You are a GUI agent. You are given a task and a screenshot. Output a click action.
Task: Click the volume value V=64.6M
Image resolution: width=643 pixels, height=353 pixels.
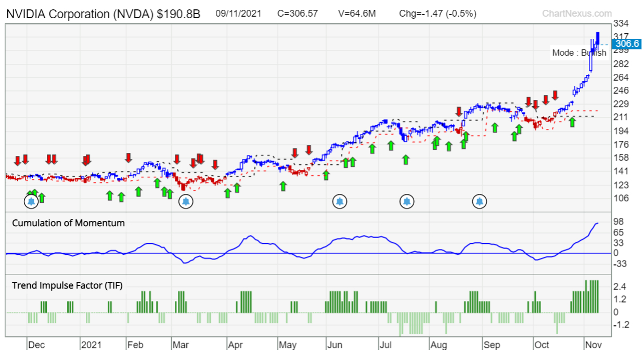coord(356,14)
